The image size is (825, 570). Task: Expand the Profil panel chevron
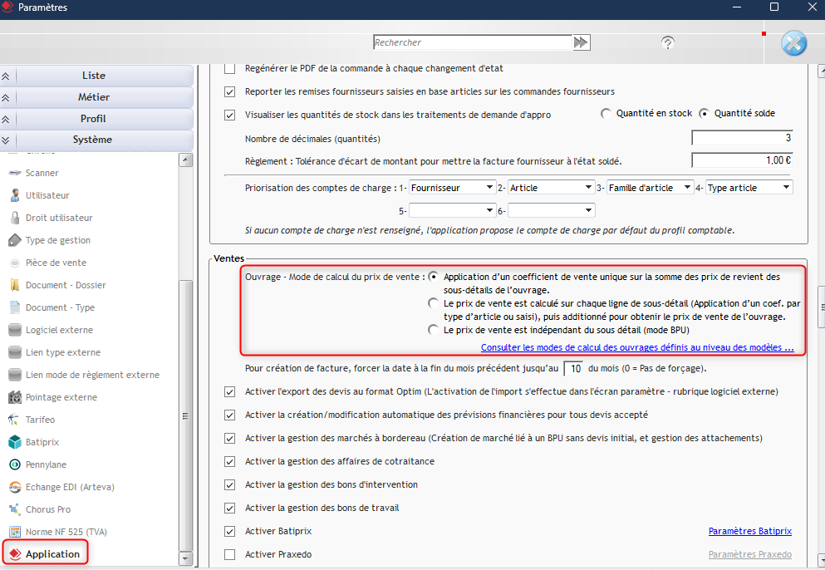[x=6, y=119]
